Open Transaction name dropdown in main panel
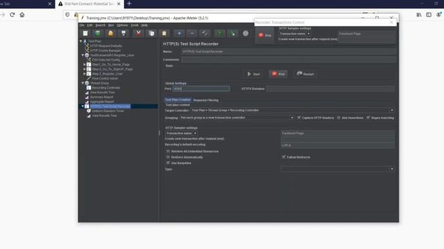This screenshot has height=249, width=444. click(181, 133)
